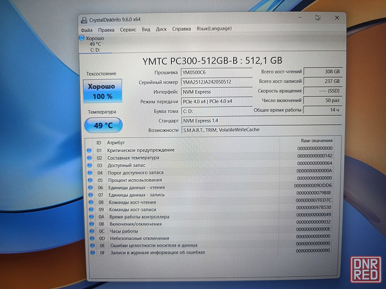Select the Небезопасные отключения attribute text

coord(140,238)
